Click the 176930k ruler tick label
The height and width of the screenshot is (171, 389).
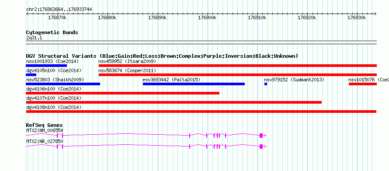[357, 18]
